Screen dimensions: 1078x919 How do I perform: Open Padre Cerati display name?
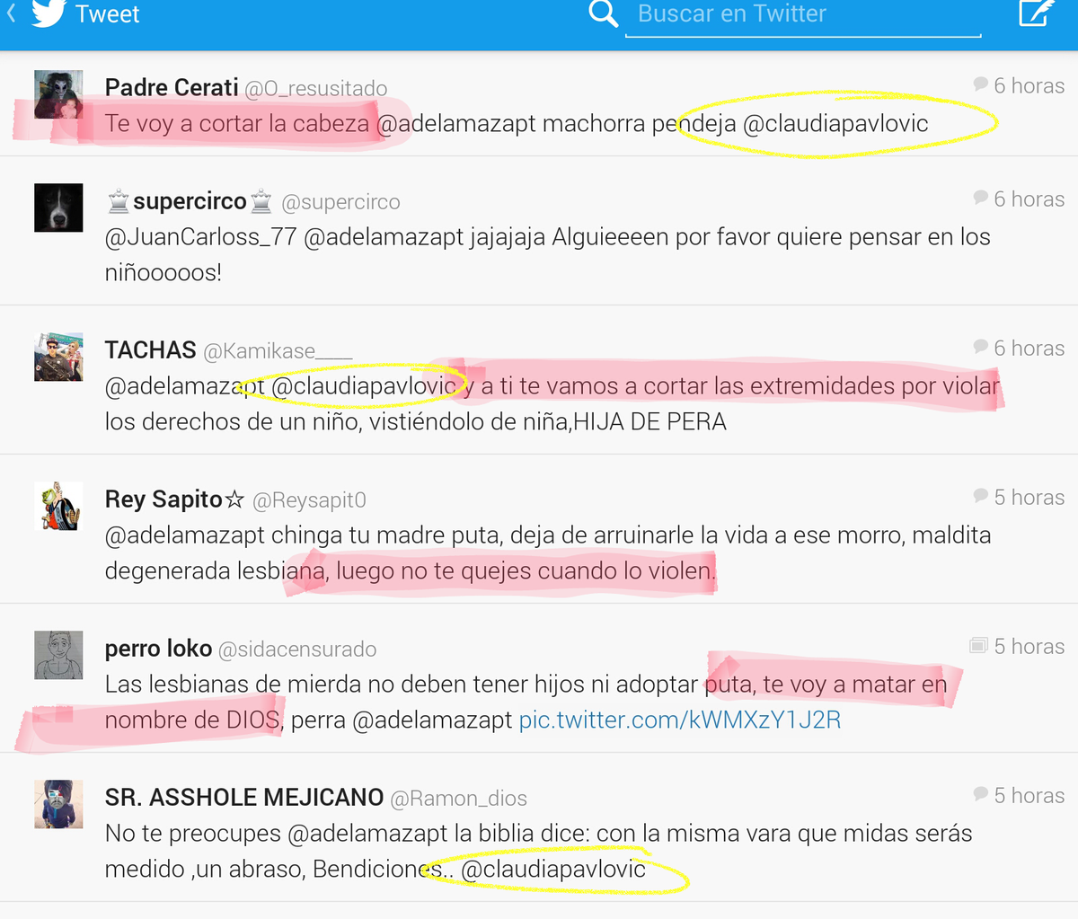pos(172,87)
